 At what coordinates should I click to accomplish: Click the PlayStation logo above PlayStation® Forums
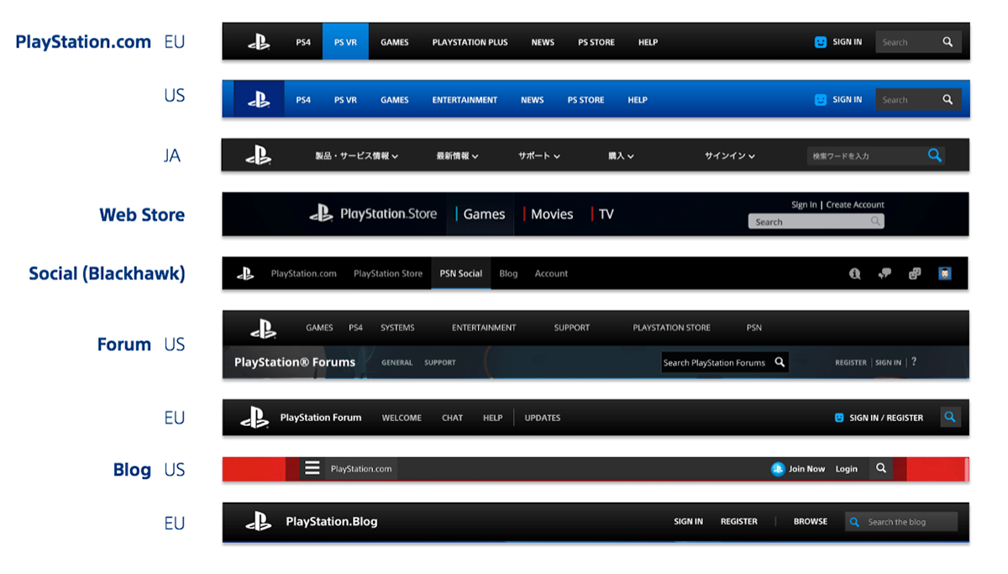263,329
